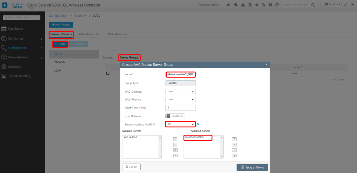Switch to the Servers / Groups tab
357x173 pixels.
61,34
